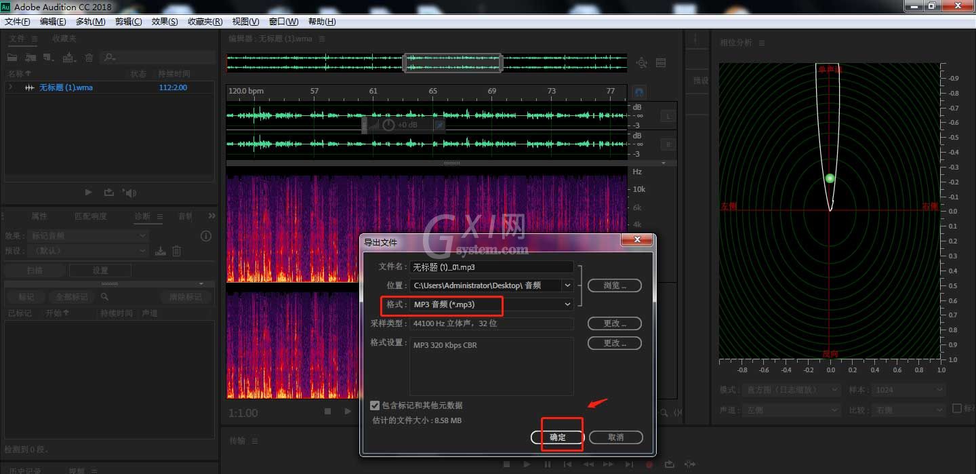Click 取消 button in export dialog
Screen dimensions: 976x474
click(615, 437)
